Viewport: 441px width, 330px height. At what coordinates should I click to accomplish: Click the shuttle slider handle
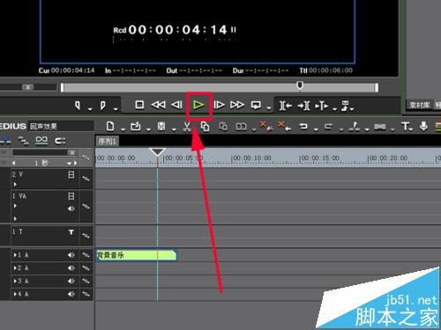click(x=28, y=87)
